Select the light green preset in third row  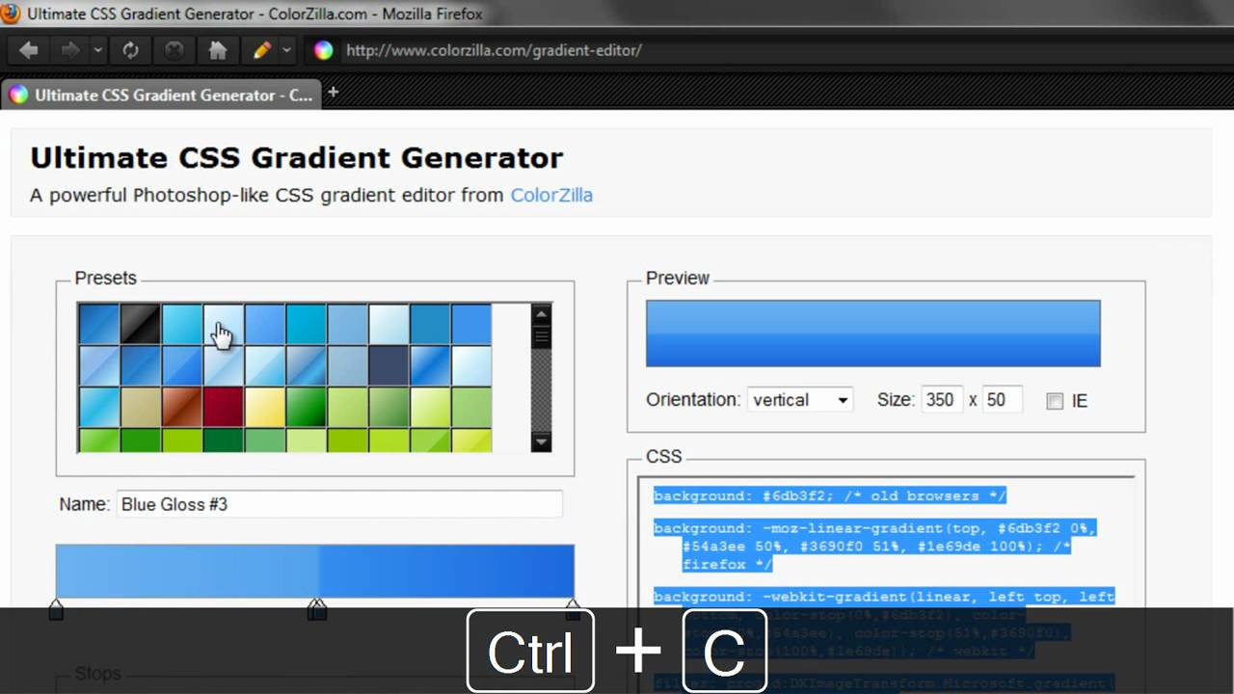click(x=347, y=407)
